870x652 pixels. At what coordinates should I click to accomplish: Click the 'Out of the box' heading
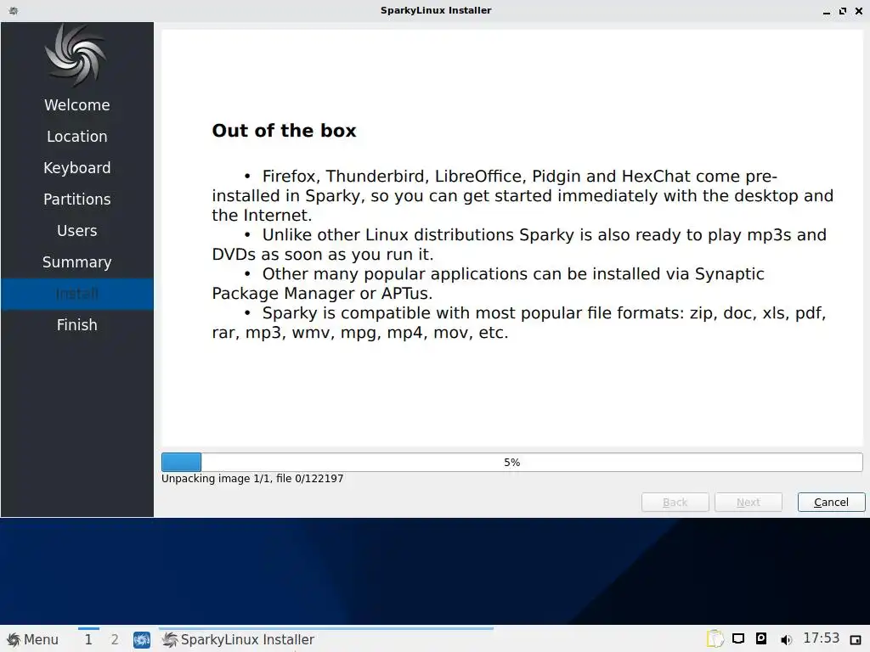click(284, 130)
